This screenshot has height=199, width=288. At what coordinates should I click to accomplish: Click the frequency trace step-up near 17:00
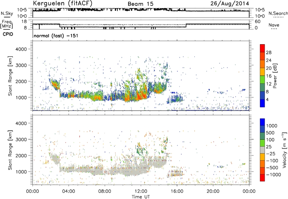click(x=186, y=26)
